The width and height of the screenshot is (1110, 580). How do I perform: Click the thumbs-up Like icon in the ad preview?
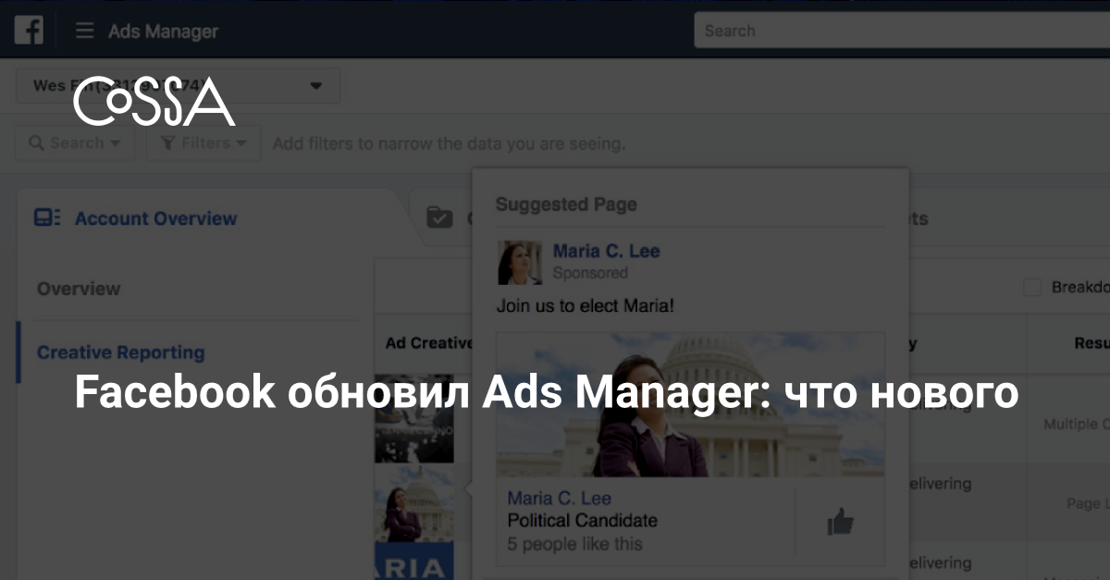pyautogui.click(x=840, y=522)
